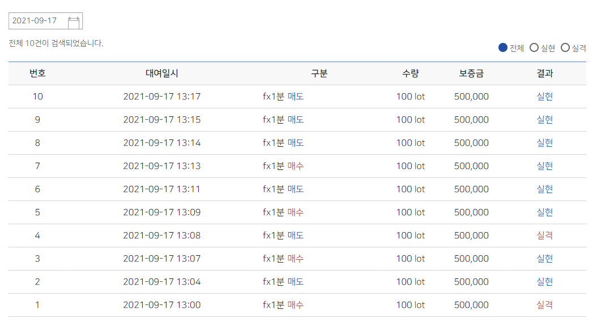Click the date field showing 2021-09-17
606x327 pixels.
coord(46,21)
